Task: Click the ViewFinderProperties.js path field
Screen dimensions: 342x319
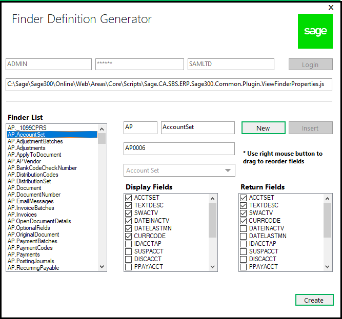Action: (x=169, y=84)
